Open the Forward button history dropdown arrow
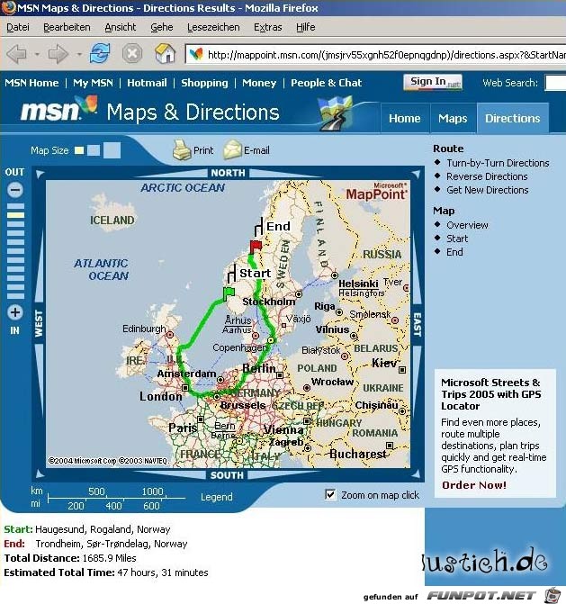 [79, 54]
